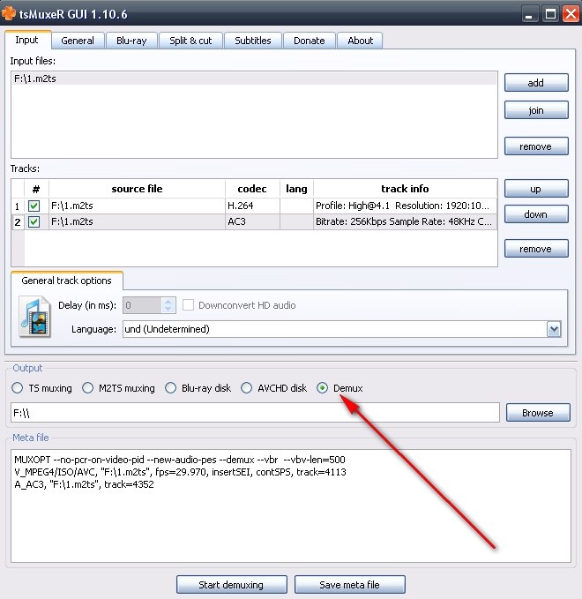Screen dimensions: 582x599
Task: Click the Delay spinner up arrow
Action: tap(168, 301)
